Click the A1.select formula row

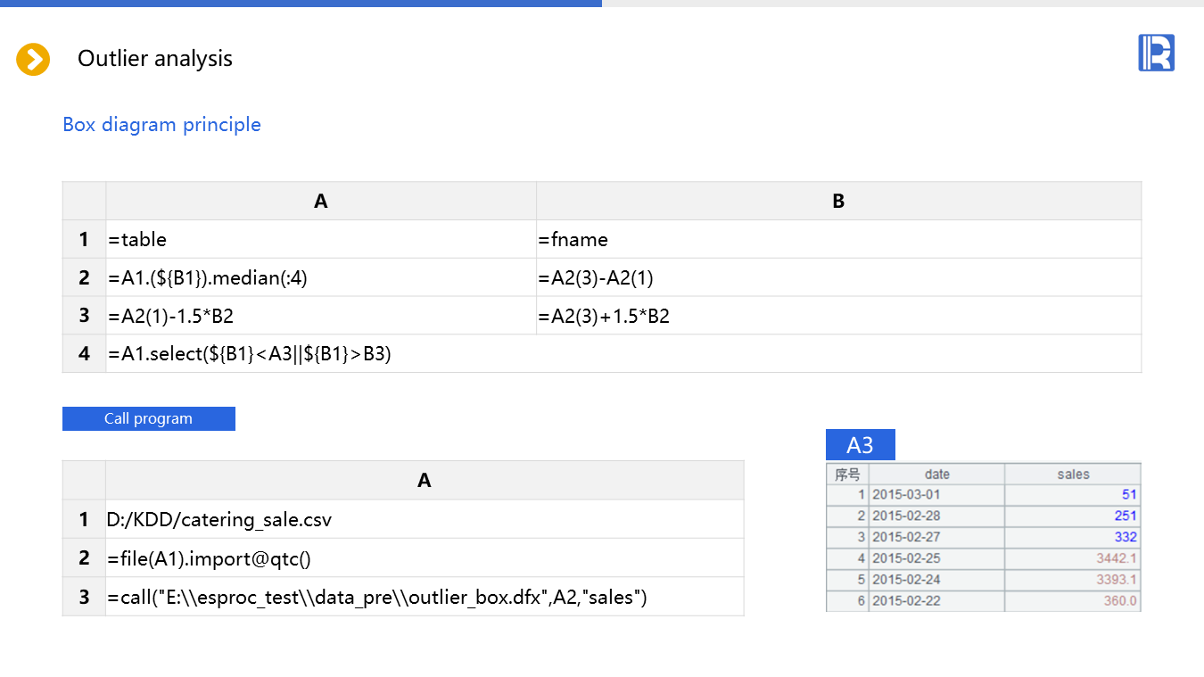[x=623, y=354]
